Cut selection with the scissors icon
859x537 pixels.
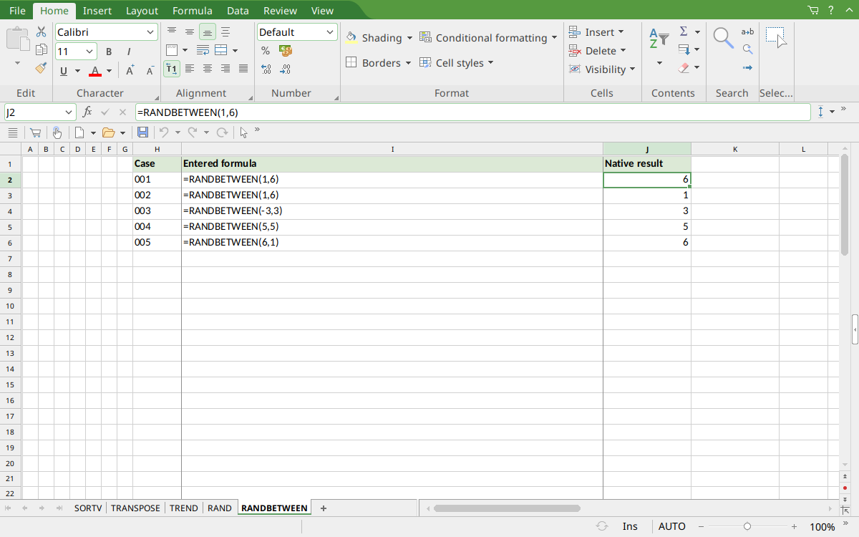point(42,32)
